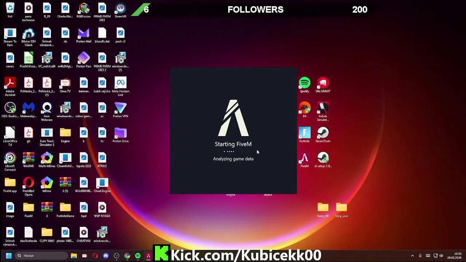Click the Hledat taskbar search box
The width and height of the screenshot is (466, 262).
point(42,256)
